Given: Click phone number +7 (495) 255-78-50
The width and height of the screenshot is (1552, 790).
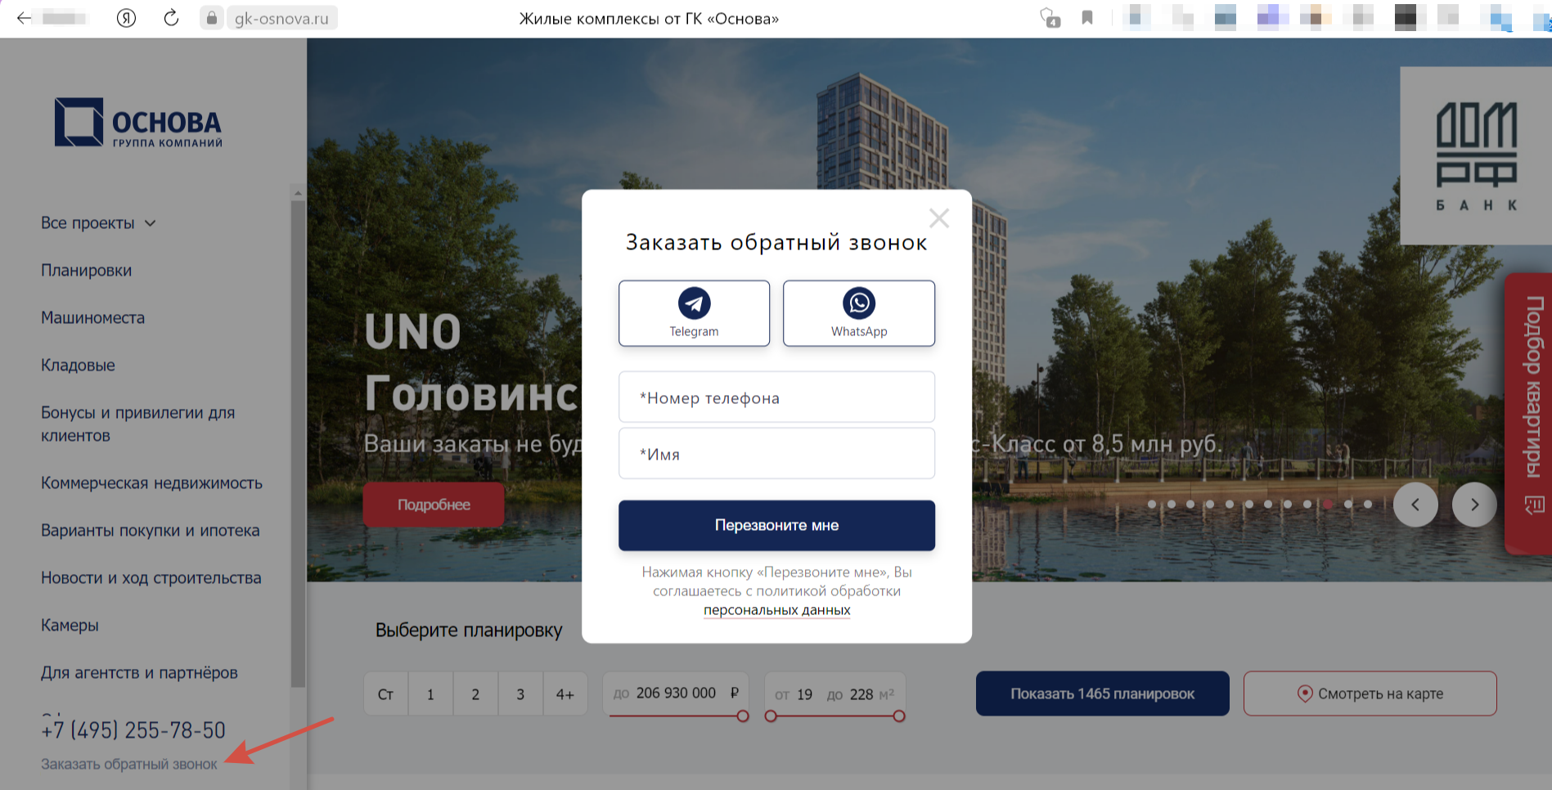Looking at the screenshot, I should pos(133,729).
